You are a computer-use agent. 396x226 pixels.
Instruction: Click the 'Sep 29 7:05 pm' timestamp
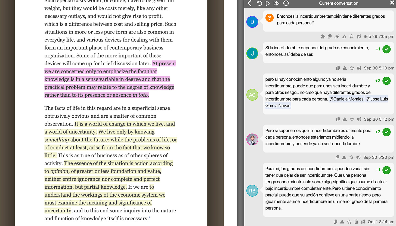(379, 36)
